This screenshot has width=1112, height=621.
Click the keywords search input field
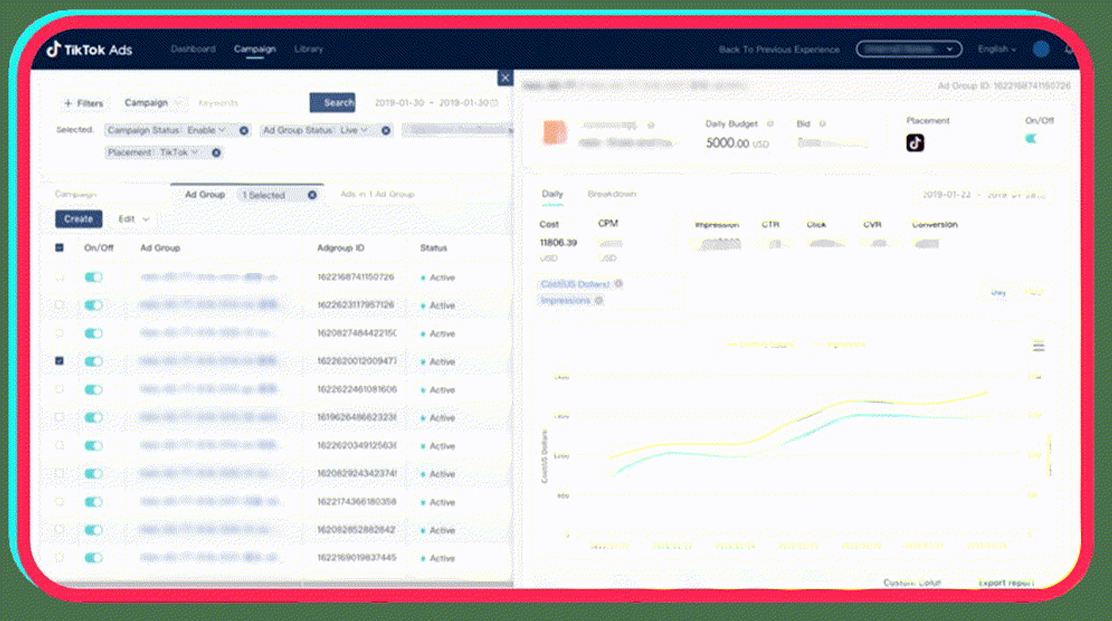point(249,103)
